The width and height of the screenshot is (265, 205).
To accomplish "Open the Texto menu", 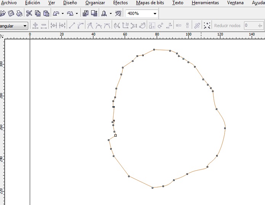I will pos(178,3).
